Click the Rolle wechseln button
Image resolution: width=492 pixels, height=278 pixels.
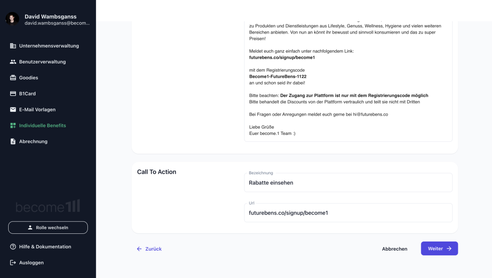(48, 228)
